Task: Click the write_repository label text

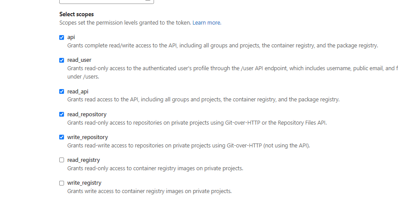Action: click(x=87, y=137)
